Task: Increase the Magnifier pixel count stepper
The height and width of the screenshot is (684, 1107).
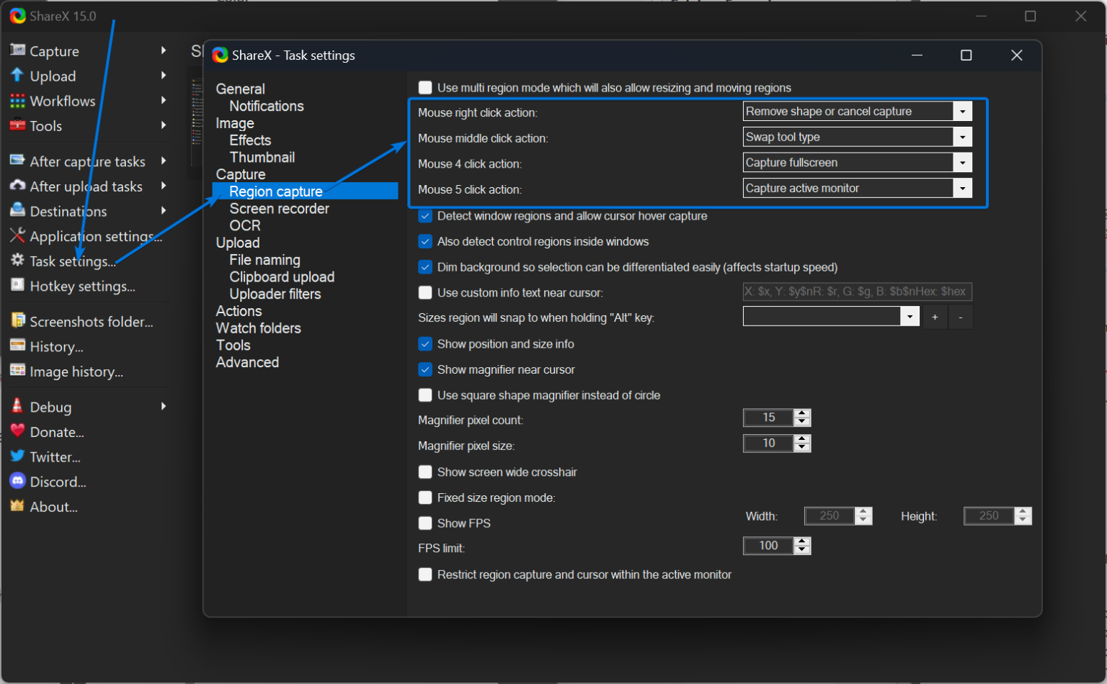Action: 801,413
